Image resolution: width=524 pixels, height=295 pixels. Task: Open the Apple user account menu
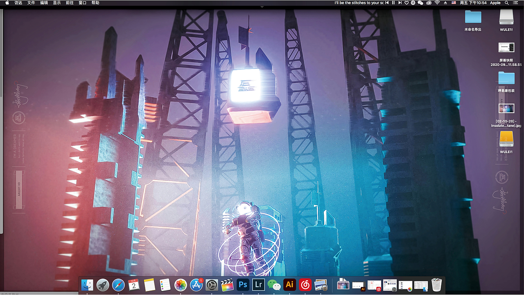point(495,3)
